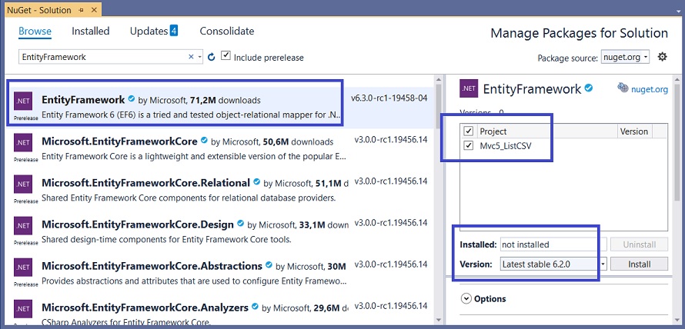Click the Installed field showing not installed
This screenshot has width=685, height=329.
[553, 244]
